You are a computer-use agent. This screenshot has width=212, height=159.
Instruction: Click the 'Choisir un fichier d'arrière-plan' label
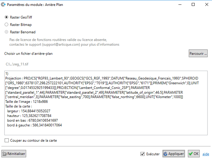coord(28,54)
